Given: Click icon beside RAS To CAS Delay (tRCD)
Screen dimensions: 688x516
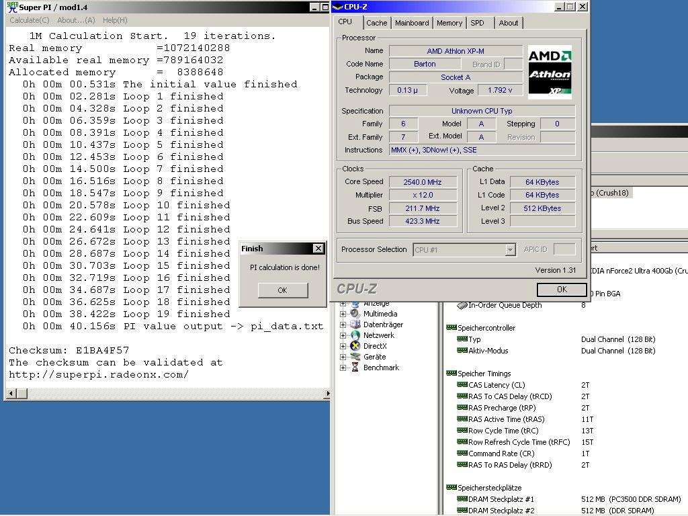Looking at the screenshot, I should click(x=462, y=396).
